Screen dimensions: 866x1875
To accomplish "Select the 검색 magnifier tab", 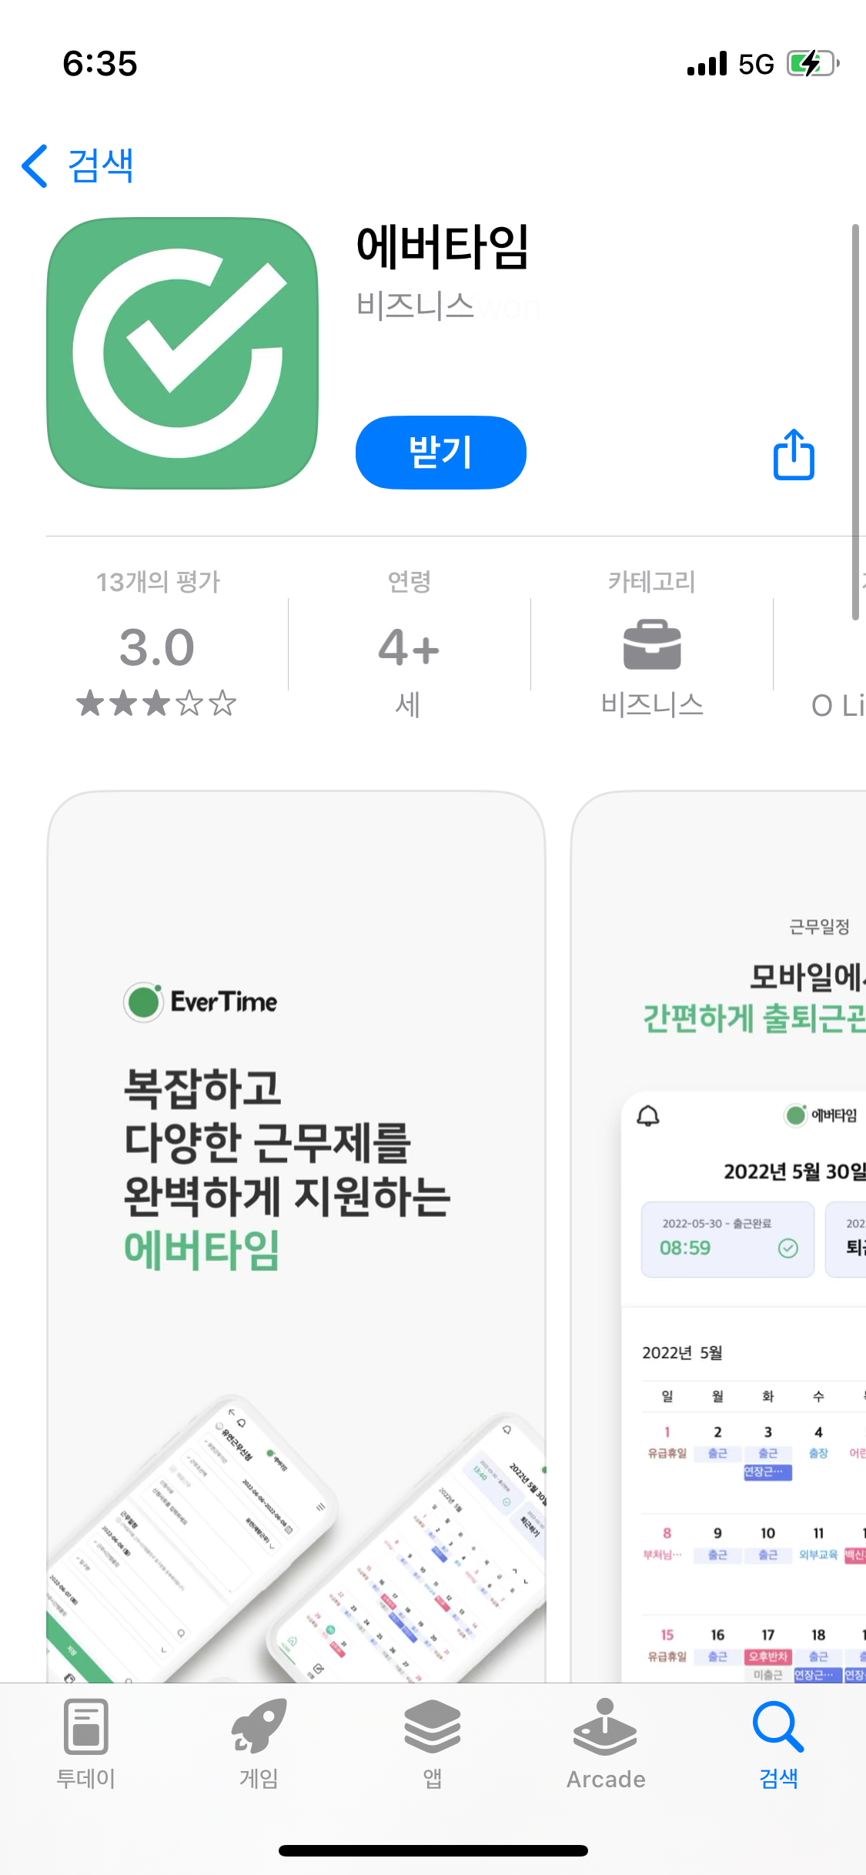I will 778,1744.
